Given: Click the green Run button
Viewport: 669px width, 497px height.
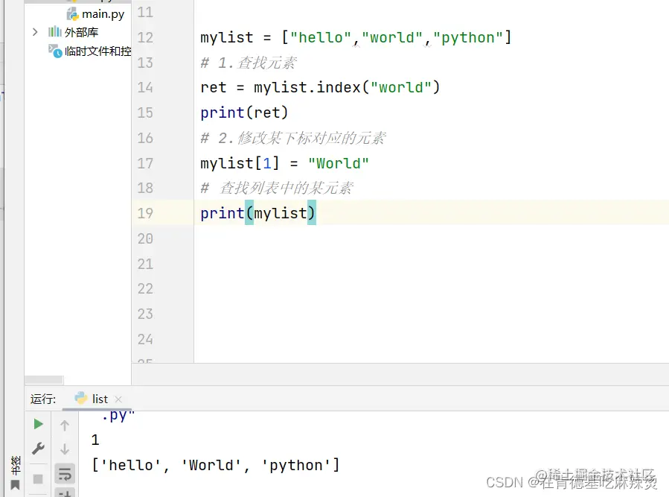Looking at the screenshot, I should pyautogui.click(x=38, y=424).
